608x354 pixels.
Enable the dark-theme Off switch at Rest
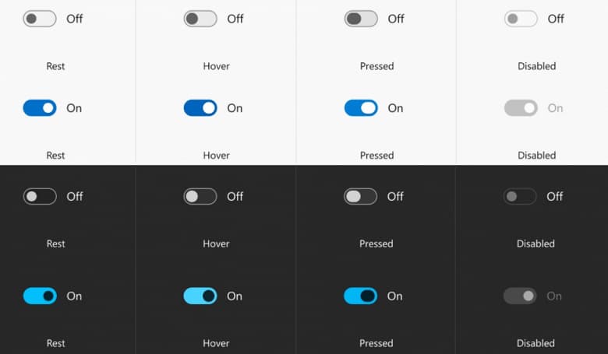click(40, 197)
